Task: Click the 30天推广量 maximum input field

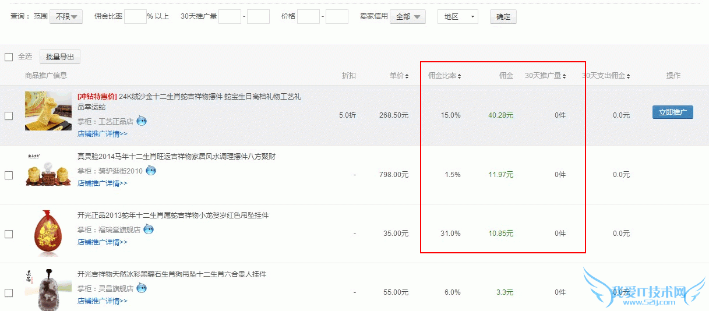Action: click(258, 16)
